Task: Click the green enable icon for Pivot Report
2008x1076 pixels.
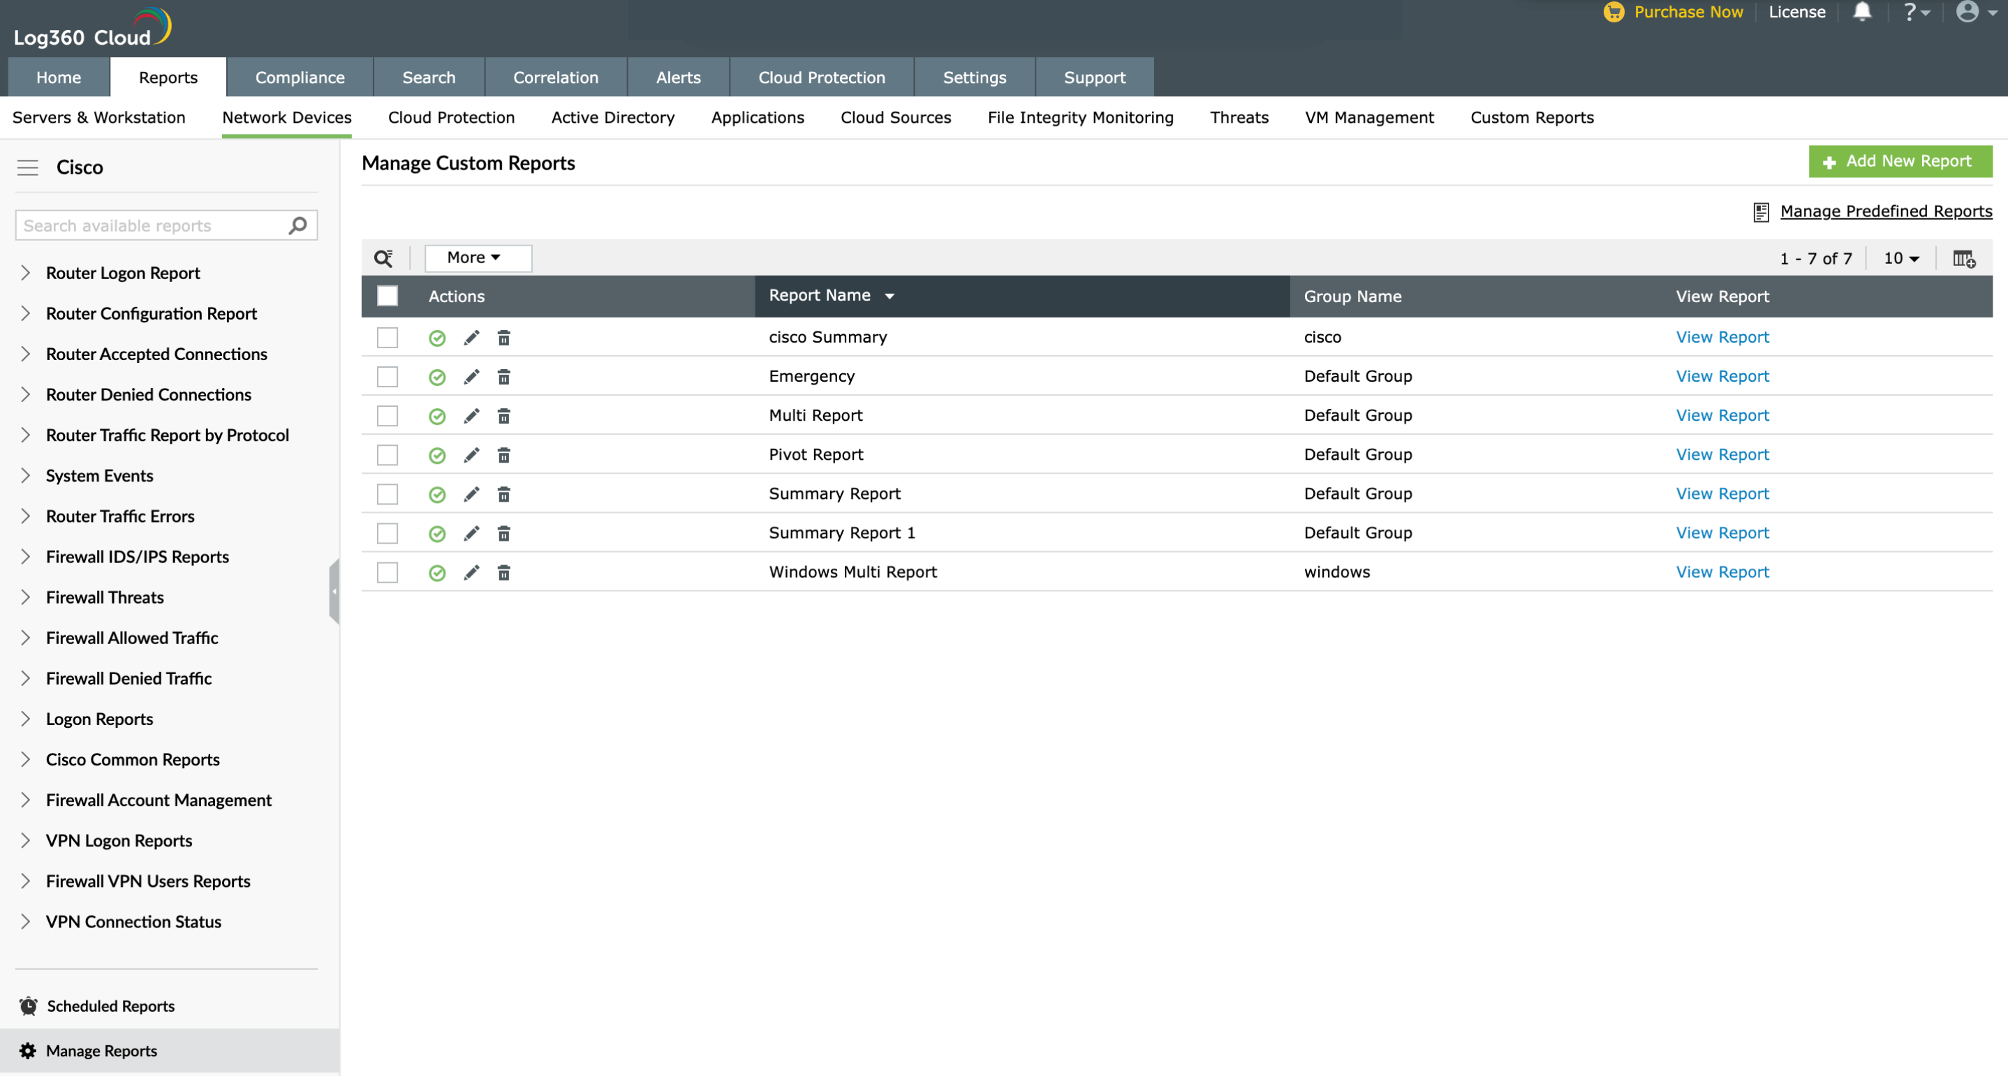Action: tap(437, 455)
